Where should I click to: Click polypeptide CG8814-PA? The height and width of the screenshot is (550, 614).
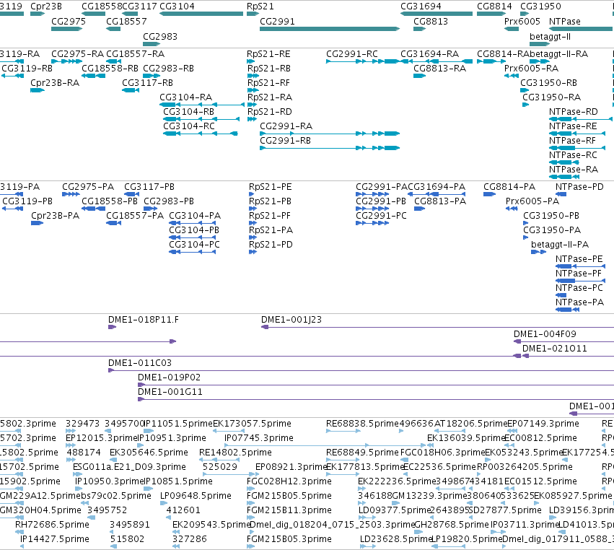click(x=490, y=194)
